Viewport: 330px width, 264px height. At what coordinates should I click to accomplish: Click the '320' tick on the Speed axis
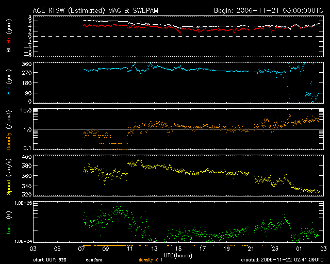(x=27, y=194)
